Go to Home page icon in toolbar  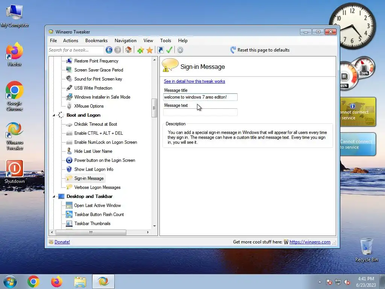tap(128, 50)
